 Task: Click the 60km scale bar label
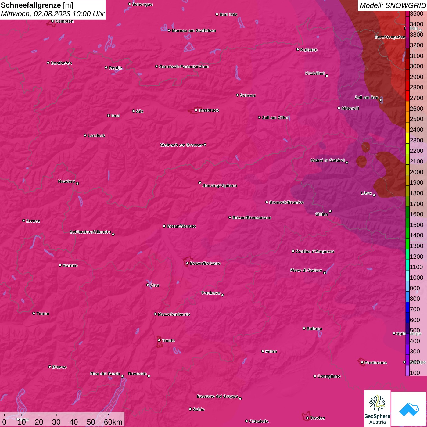[113, 422]
